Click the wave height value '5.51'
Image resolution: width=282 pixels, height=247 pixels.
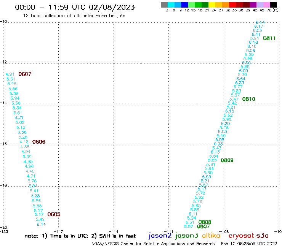point(18,113)
